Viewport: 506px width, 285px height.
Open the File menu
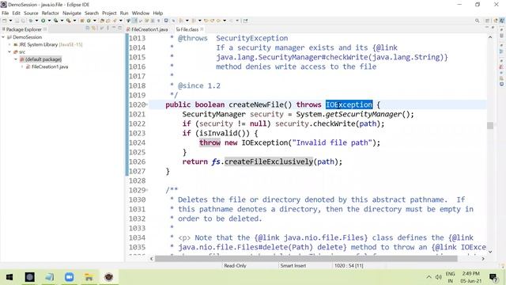pos(6,13)
